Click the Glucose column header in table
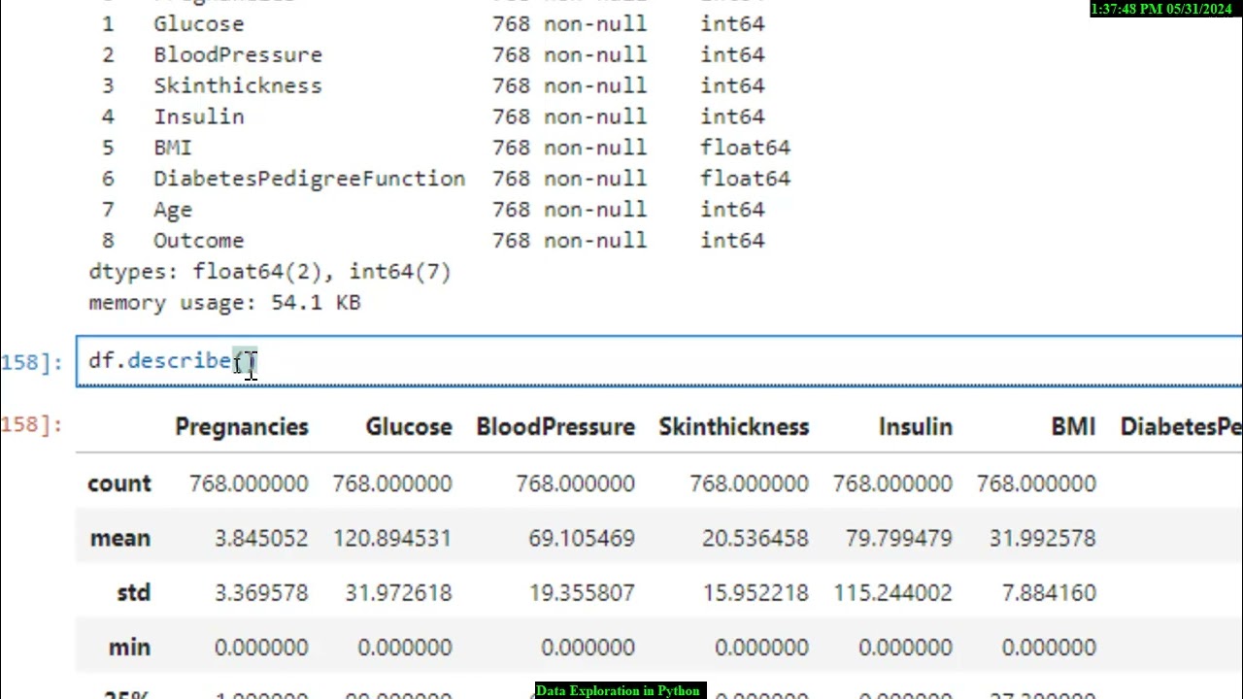 [409, 427]
